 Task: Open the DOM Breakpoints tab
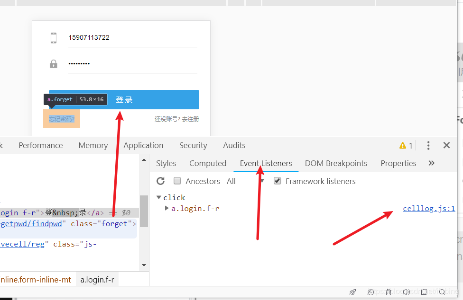click(x=336, y=163)
